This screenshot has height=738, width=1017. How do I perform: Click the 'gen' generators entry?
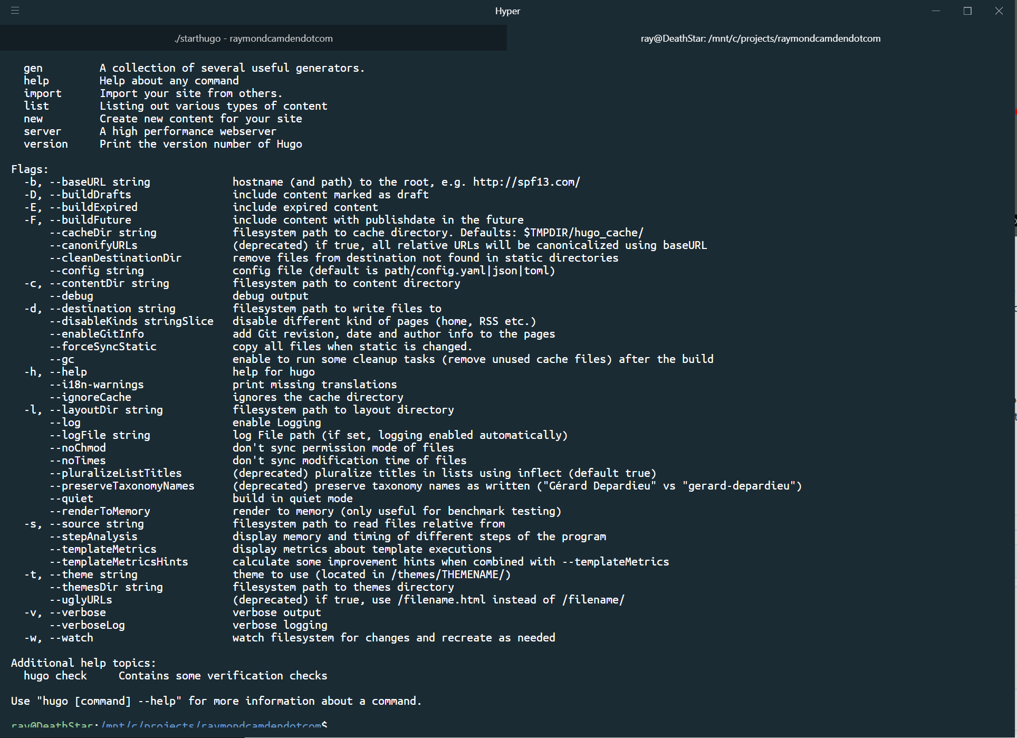pos(33,68)
